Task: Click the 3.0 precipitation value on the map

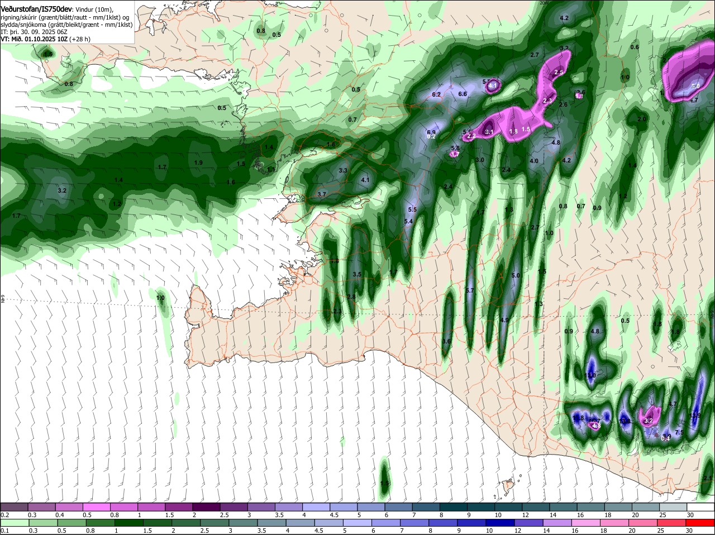Action: 480,160
